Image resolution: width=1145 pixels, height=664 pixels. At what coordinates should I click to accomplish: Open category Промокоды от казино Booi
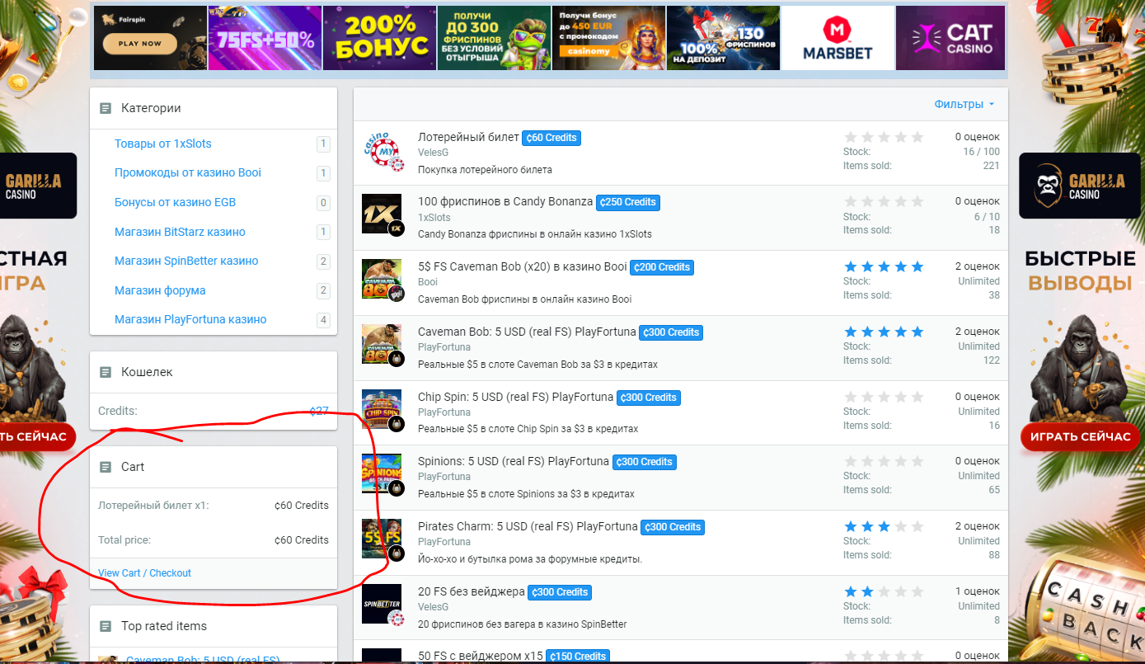tap(188, 173)
